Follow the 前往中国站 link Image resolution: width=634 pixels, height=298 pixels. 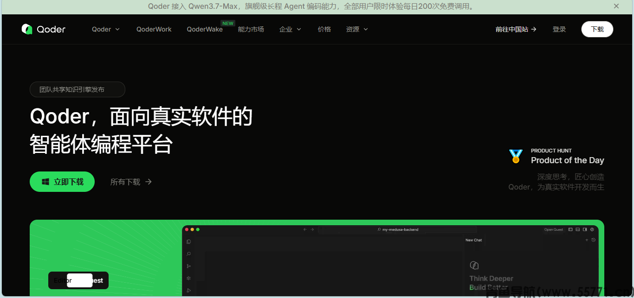(516, 29)
